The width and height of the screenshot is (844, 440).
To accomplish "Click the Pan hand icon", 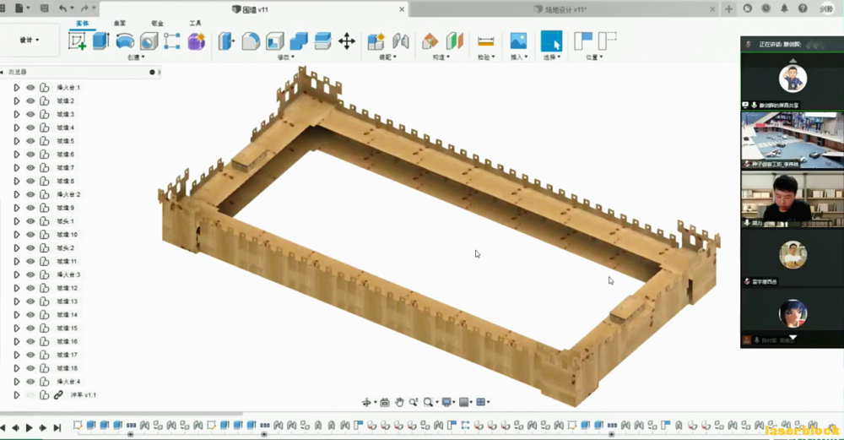I will [399, 402].
